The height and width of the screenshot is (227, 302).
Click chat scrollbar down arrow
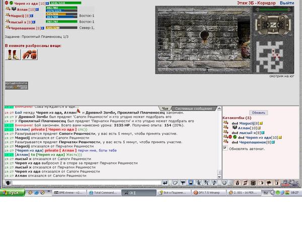pyautogui.click(x=219, y=177)
